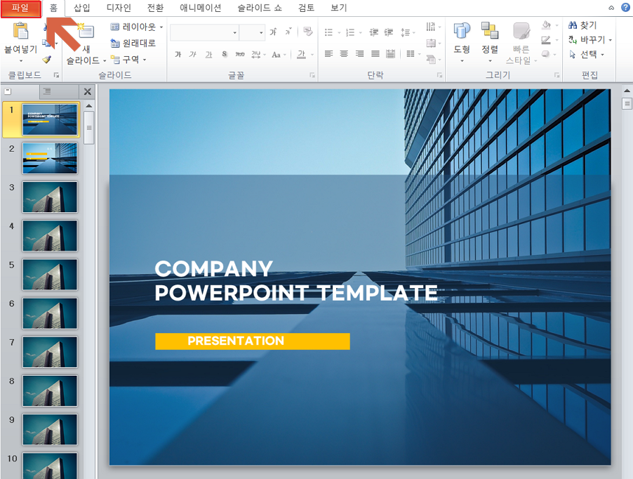Toggle Align Text Right
633x479 pixels.
click(359, 53)
